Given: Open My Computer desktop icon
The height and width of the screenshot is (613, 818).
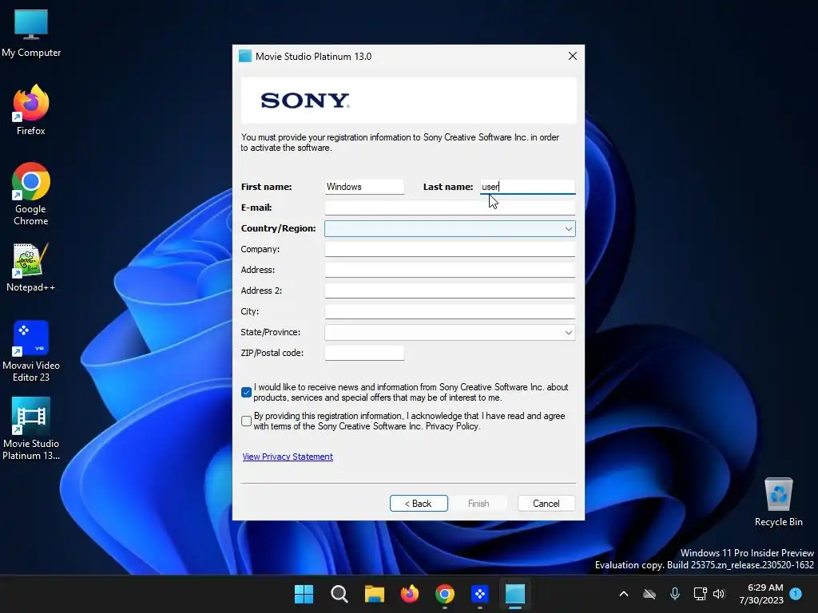Looking at the screenshot, I should (x=31, y=34).
